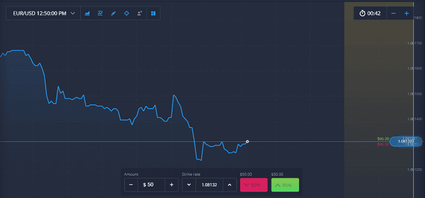425x198 pixels.
Task: Click the Amount label
Action: click(x=131, y=175)
